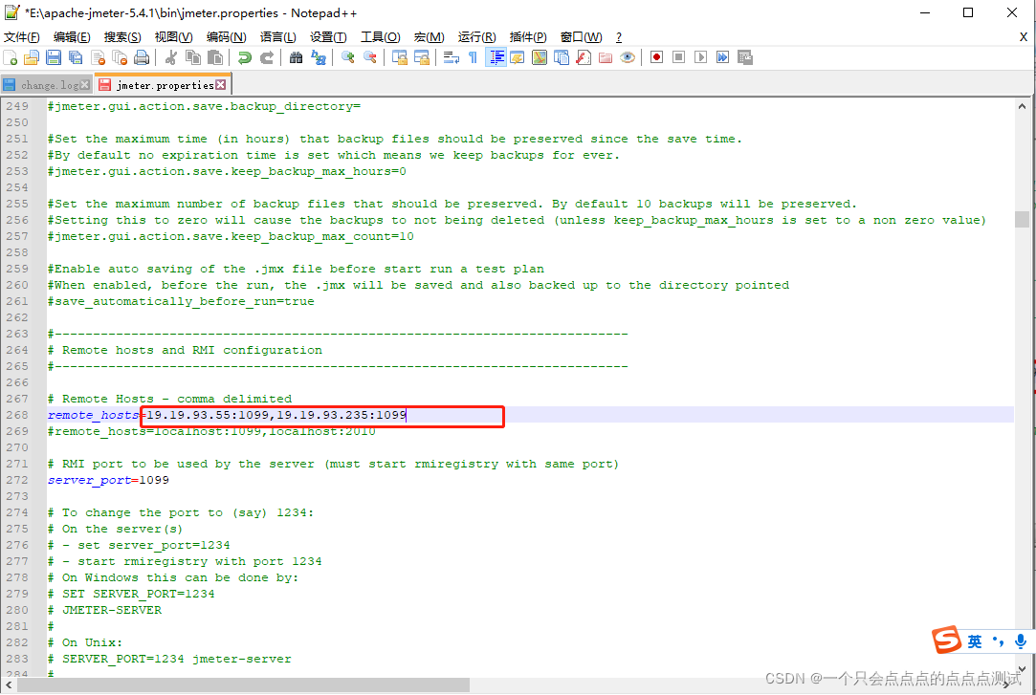Undo the last edit with the green arrow
The height and width of the screenshot is (695, 1036).
245,57
